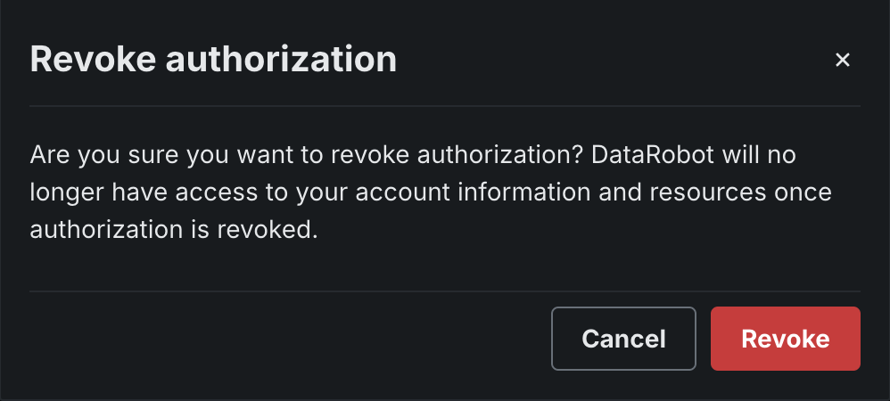Close the dialog with the X icon
This screenshot has height=401, width=890.
842,61
